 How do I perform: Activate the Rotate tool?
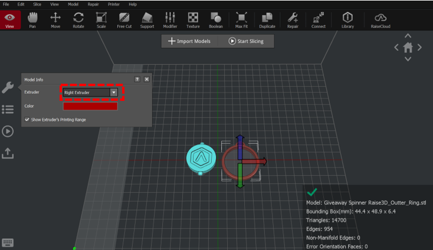78,19
